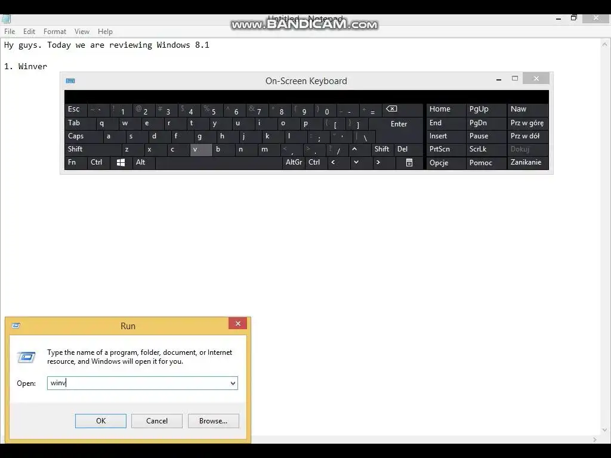Click the Pomoc key on keyboard
Viewport: 611px width, 458px height.
coord(486,163)
